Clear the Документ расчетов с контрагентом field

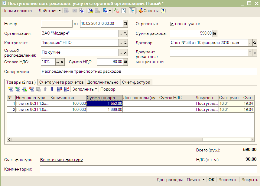[x=255, y=53]
